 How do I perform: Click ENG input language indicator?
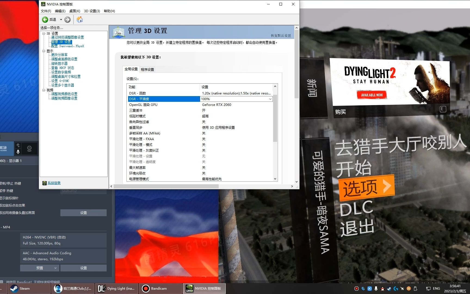pyautogui.click(x=437, y=289)
